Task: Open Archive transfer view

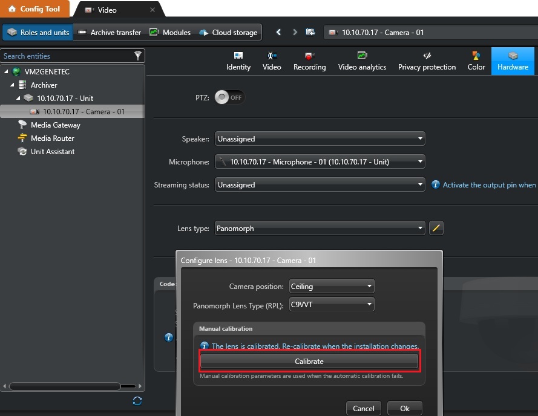Action: point(110,32)
